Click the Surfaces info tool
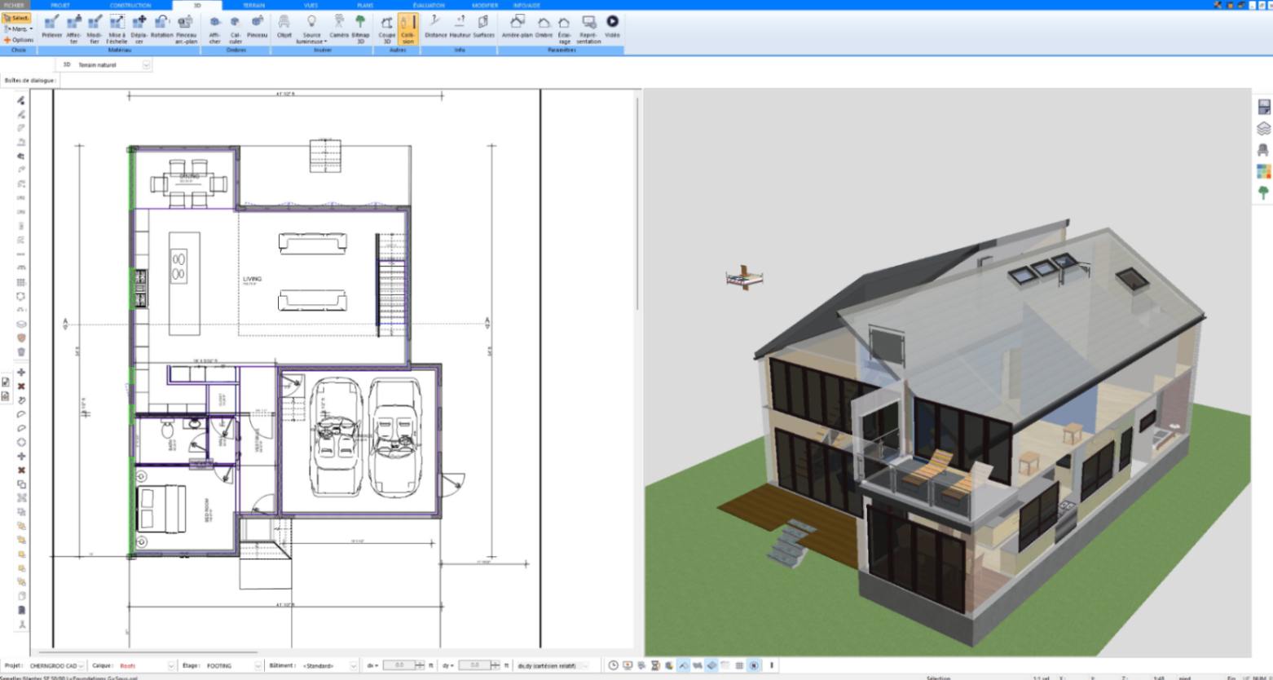This screenshot has width=1273, height=680. point(483,26)
